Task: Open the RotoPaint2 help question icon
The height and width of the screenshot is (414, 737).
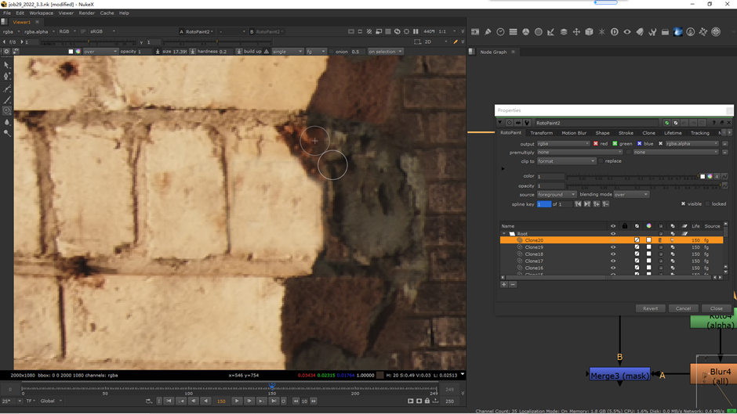Action: [714, 123]
